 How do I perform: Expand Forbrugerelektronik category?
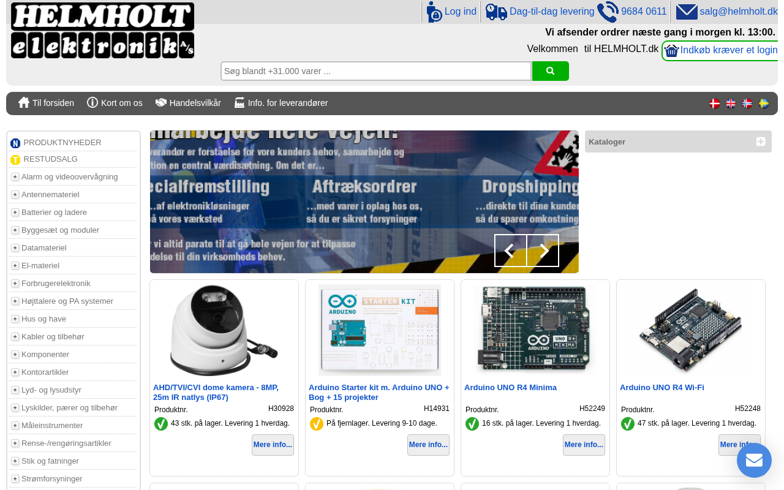15,284
